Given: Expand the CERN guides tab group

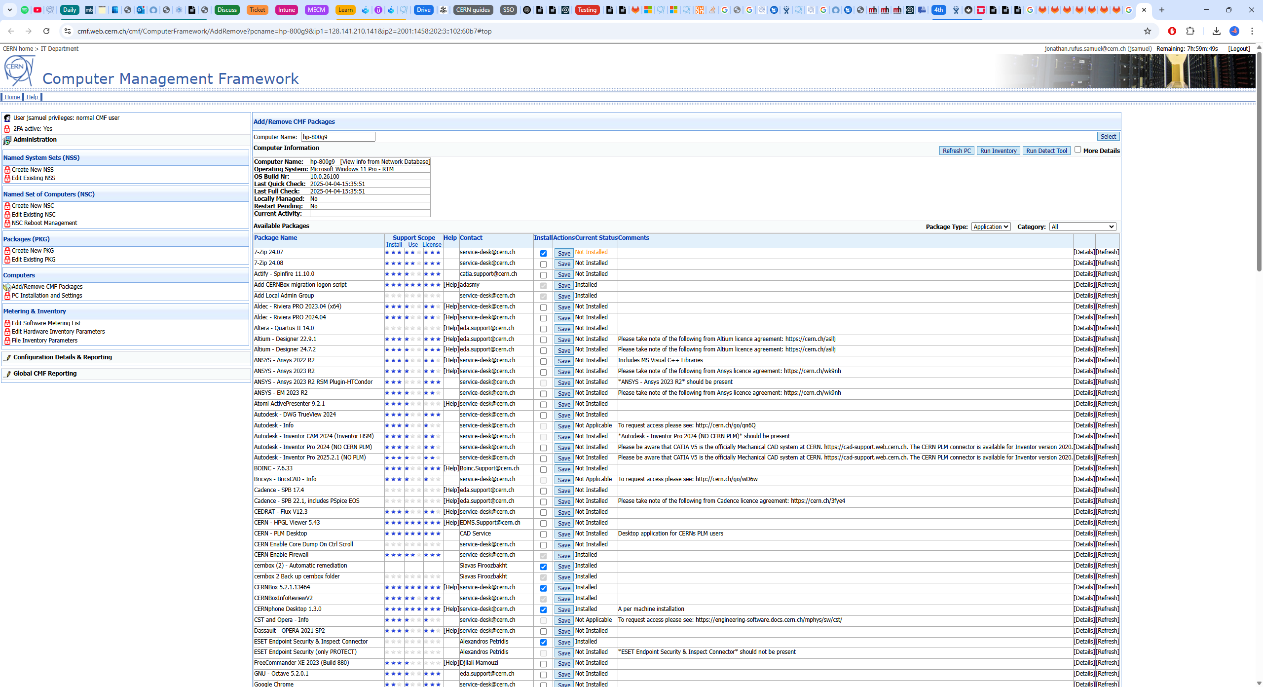Looking at the screenshot, I should pyautogui.click(x=473, y=10).
